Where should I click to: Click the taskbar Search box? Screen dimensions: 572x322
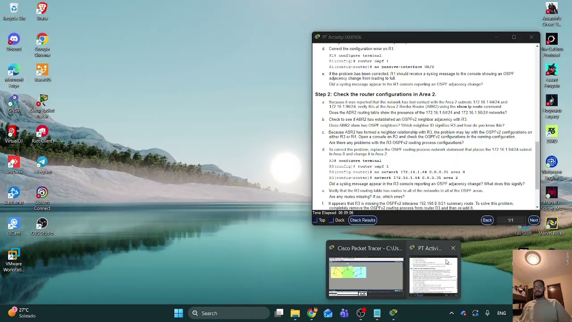pyautogui.click(x=228, y=313)
